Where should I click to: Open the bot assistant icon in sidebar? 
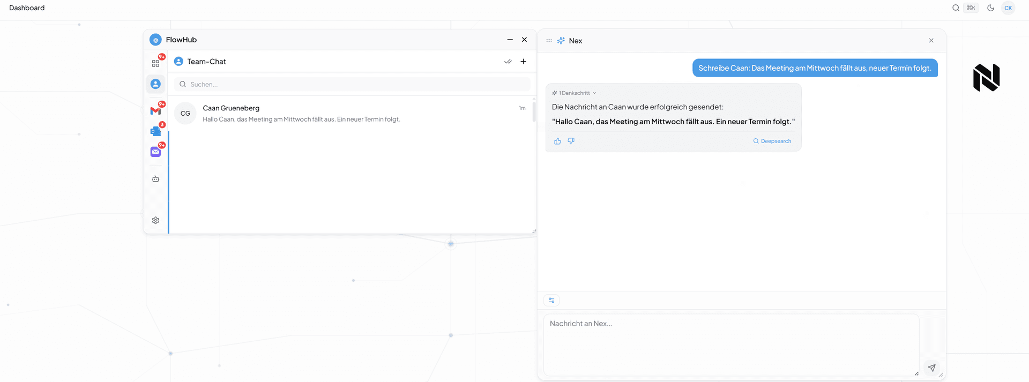click(155, 179)
